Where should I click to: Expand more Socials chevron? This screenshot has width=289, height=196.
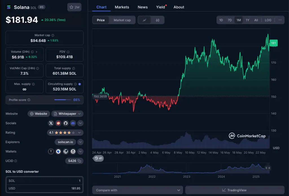[80, 123]
